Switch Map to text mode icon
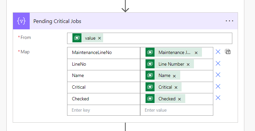This screenshot has height=131, width=255. click(228, 52)
